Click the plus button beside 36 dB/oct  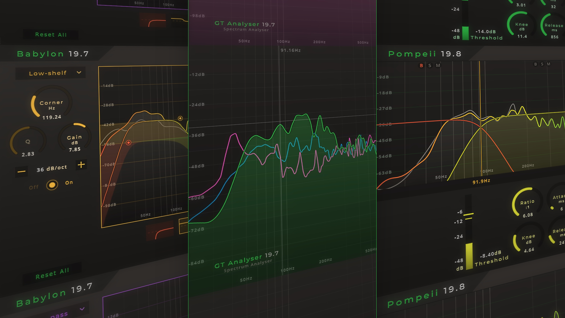(x=81, y=165)
